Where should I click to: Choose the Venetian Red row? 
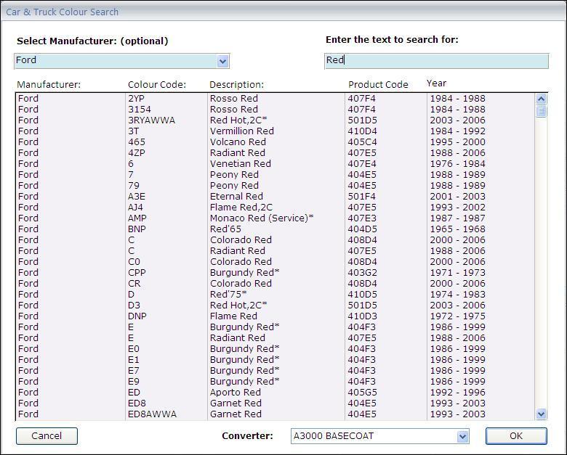240,164
